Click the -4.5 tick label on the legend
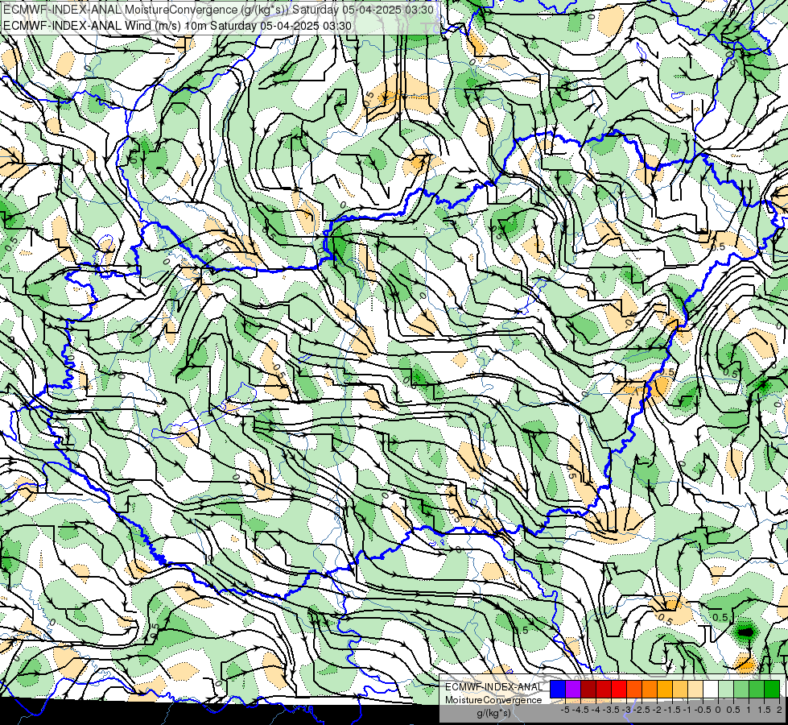This screenshot has width=788, height=725. point(581,710)
